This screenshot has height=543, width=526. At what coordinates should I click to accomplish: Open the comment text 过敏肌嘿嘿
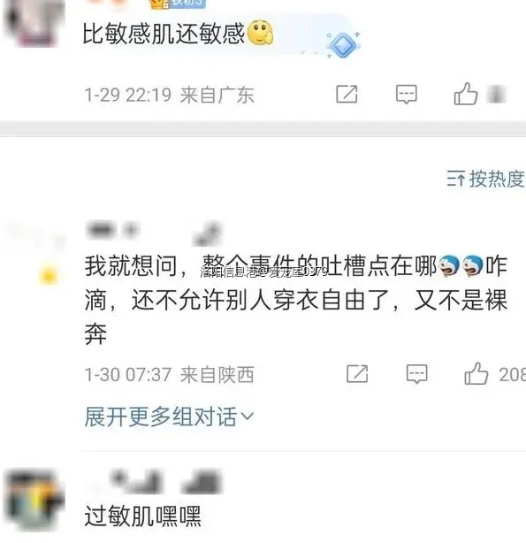(142, 516)
